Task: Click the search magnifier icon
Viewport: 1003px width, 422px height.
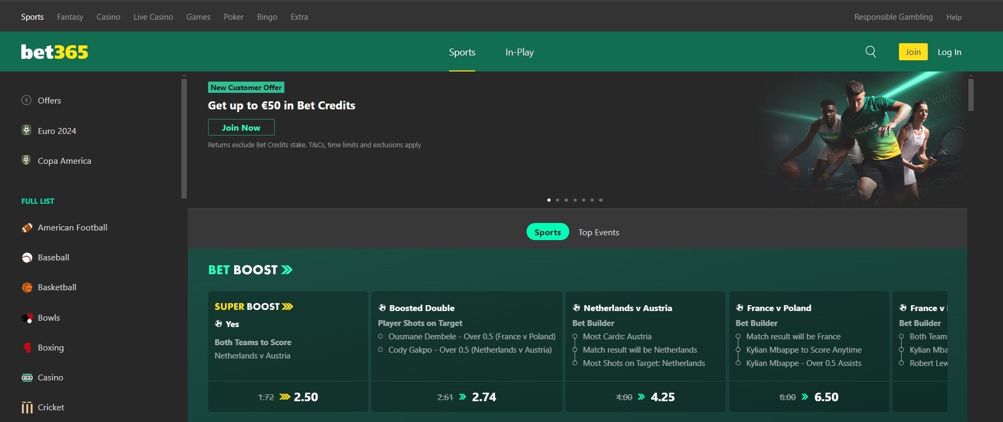Action: pyautogui.click(x=871, y=52)
